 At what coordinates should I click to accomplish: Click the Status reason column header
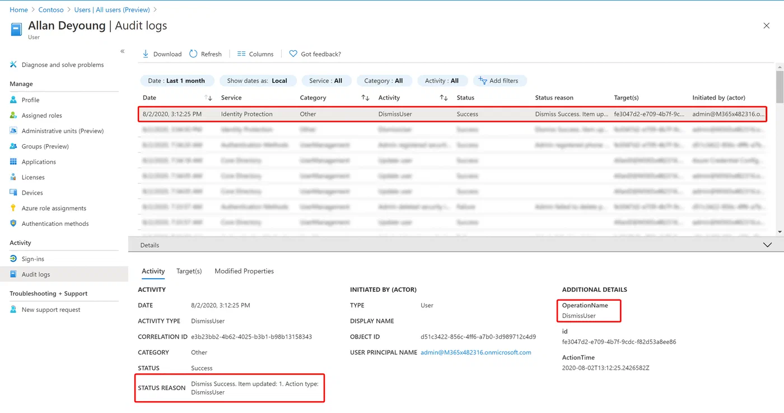pyautogui.click(x=554, y=98)
